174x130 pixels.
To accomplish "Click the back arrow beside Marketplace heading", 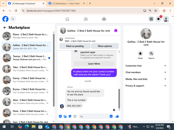I will pos(5,27).
